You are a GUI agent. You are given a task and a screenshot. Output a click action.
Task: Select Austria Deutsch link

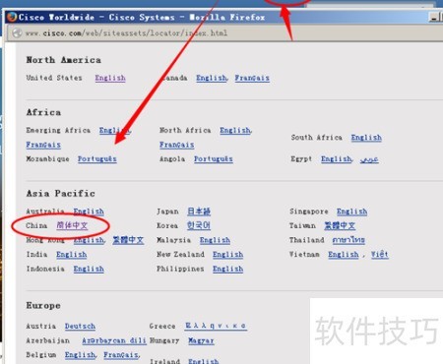pos(80,327)
